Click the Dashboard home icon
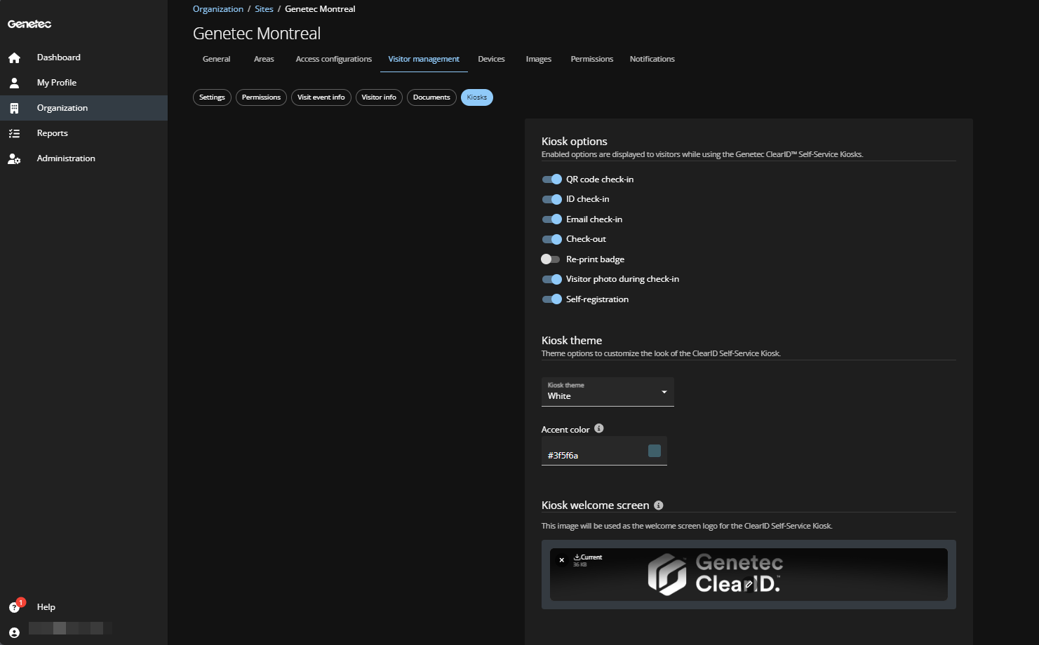Viewport: 1039px width, 645px height. [14, 57]
